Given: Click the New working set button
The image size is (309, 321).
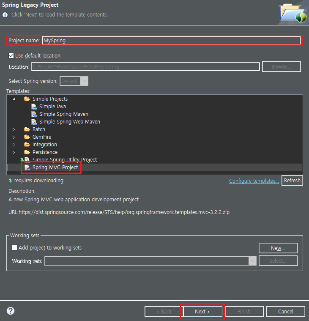Looking at the screenshot, I should 278,248.
